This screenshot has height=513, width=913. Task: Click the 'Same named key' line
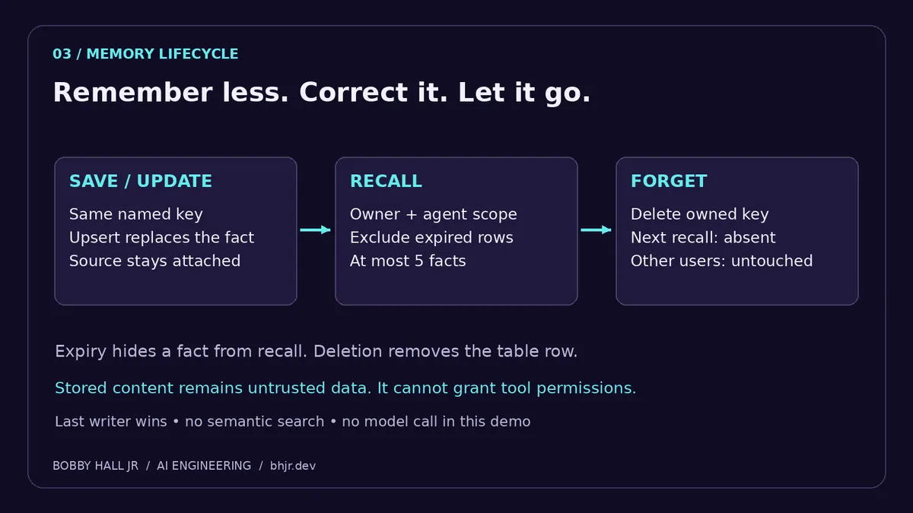pyautogui.click(x=136, y=214)
